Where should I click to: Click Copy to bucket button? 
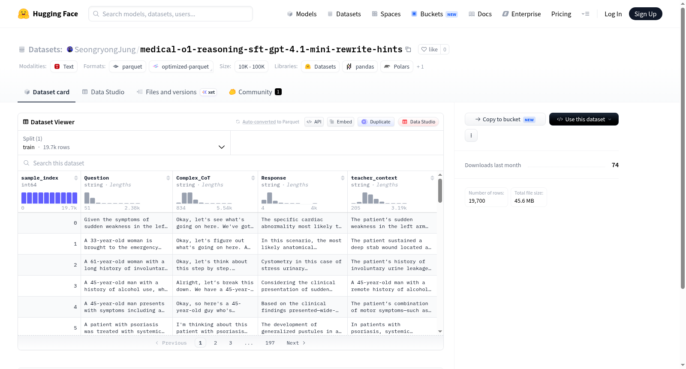(x=505, y=119)
